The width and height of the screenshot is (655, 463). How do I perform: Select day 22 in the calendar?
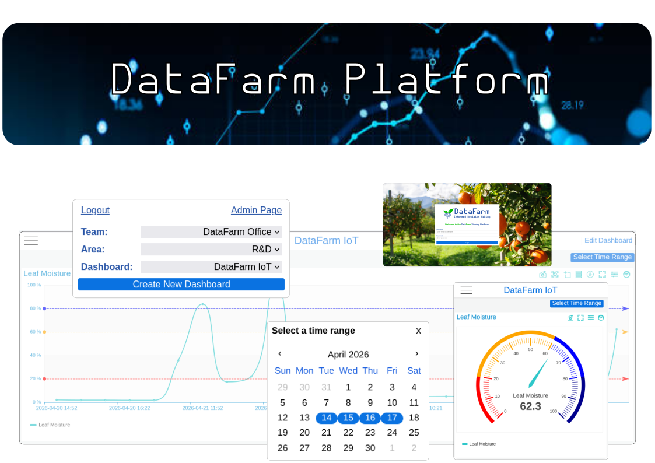(x=348, y=433)
